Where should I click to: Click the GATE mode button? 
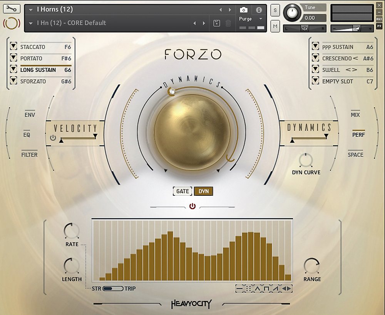182,191
